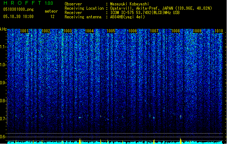
Task: Click the kHz axis unit label
Action: coord(3,29)
